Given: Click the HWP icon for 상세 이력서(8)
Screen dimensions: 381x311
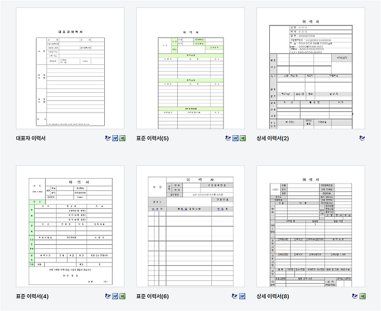Looking at the screenshot, I should point(355,296).
